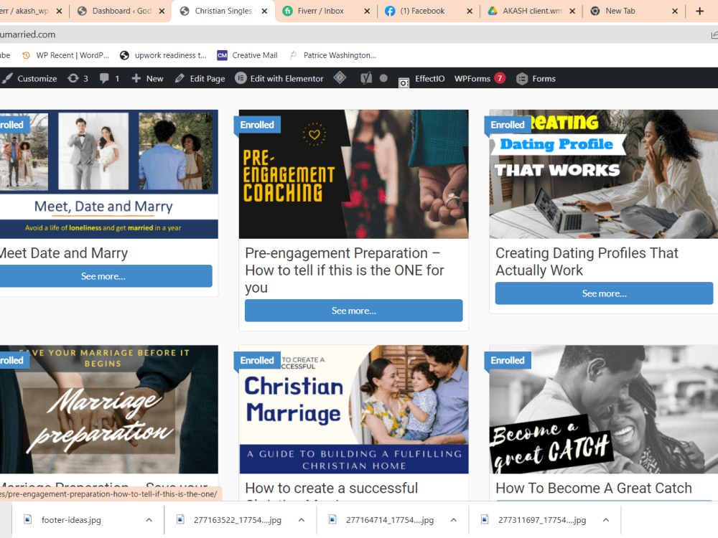Switch to the Facebook browser tab
718x538 pixels.
[x=429, y=11]
